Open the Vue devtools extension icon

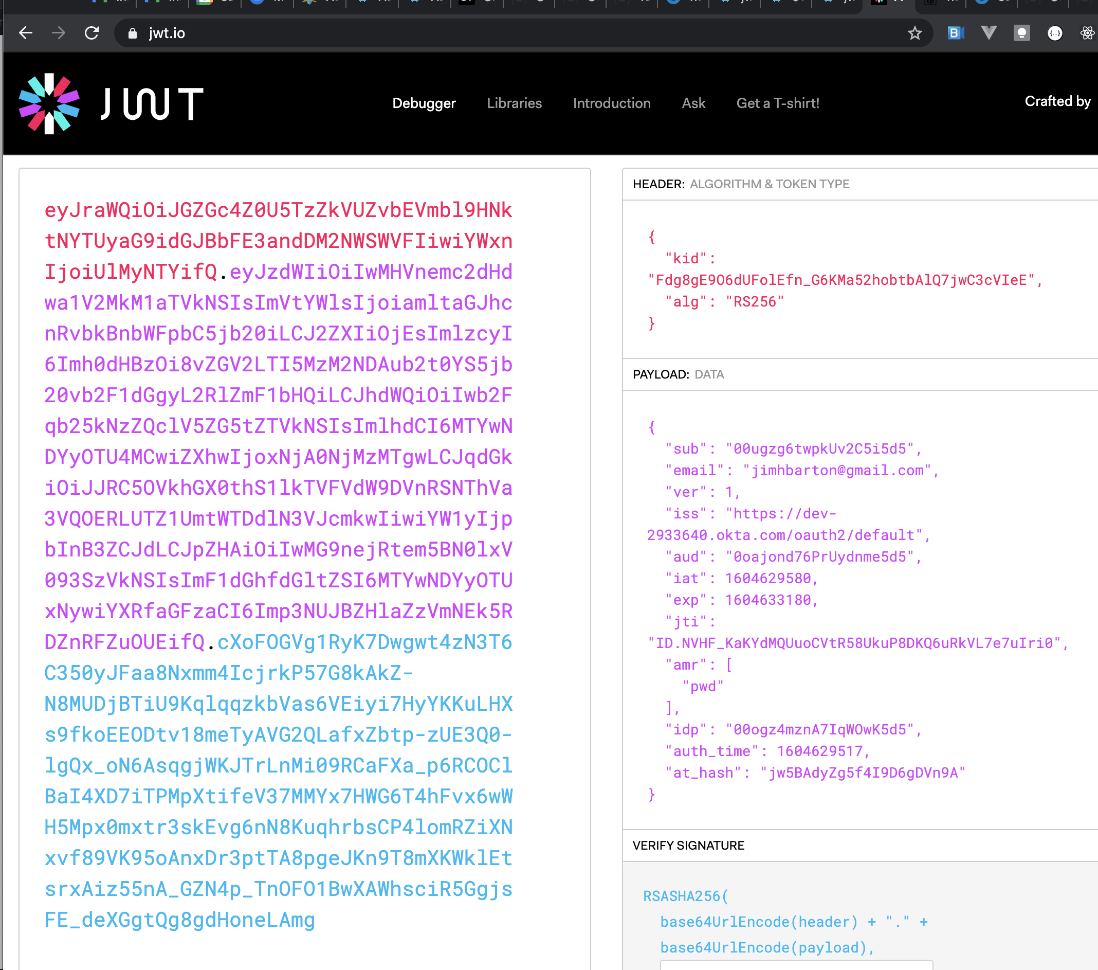coord(989,33)
